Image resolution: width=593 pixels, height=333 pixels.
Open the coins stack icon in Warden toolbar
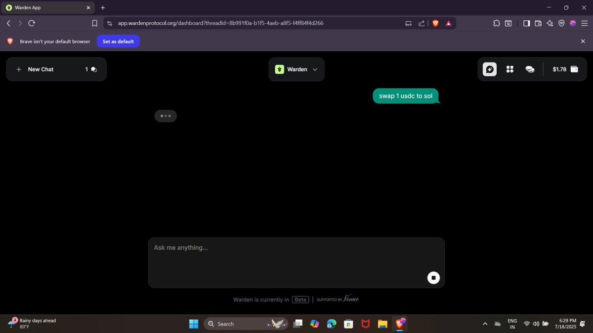530,70
